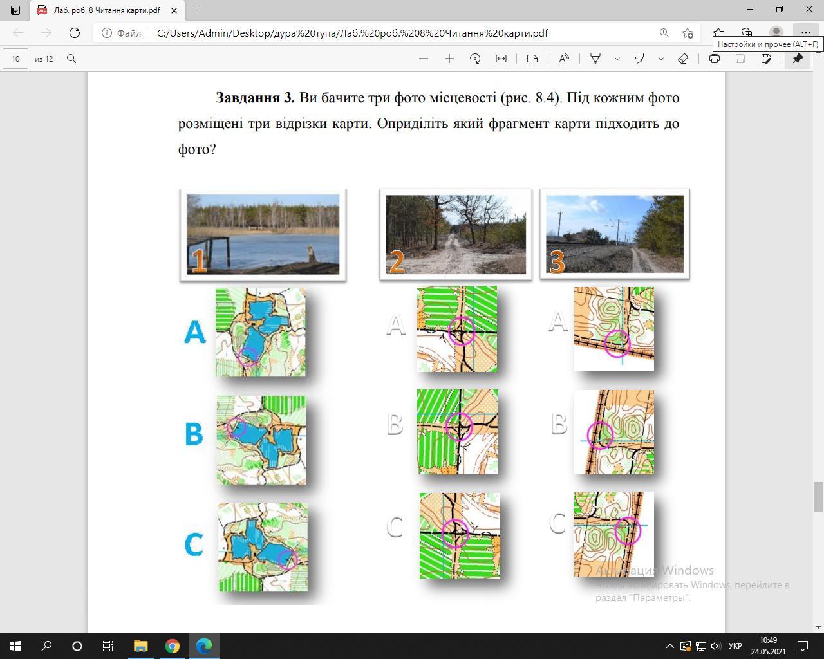Open a new browser tab
Screen dimensions: 824x659
click(196, 10)
